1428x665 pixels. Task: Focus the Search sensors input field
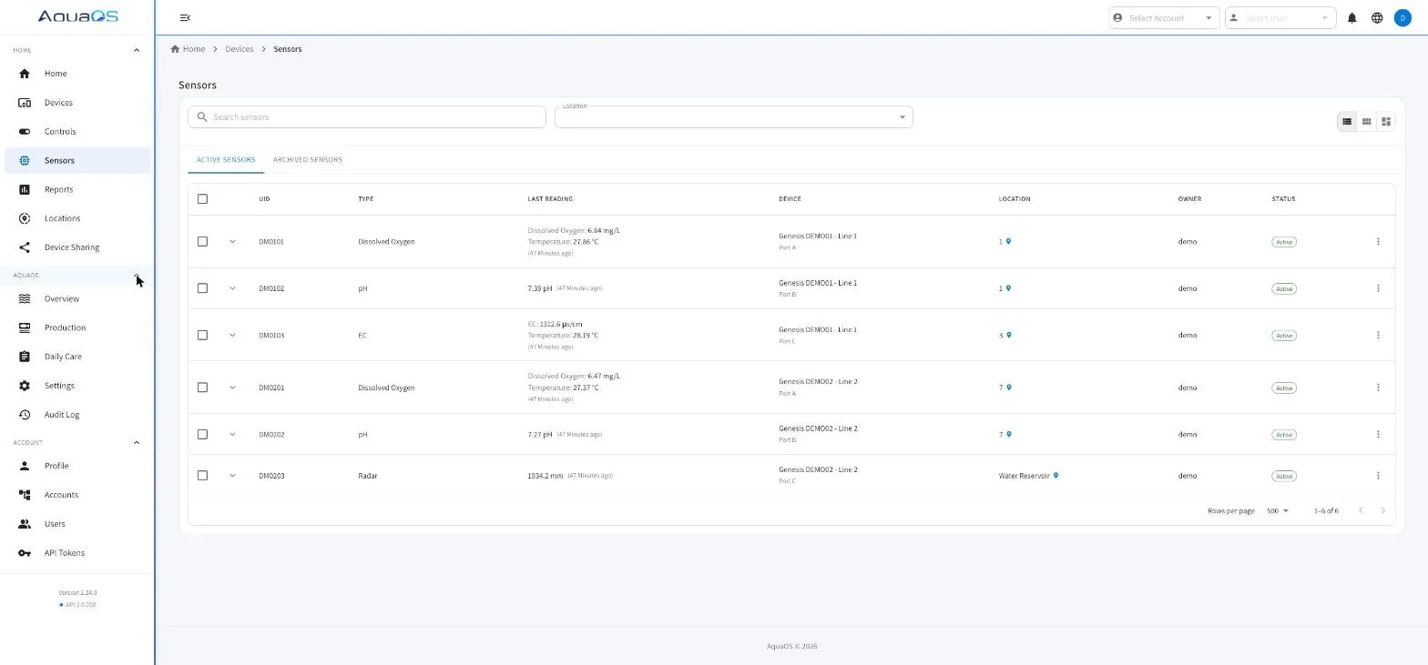[367, 117]
